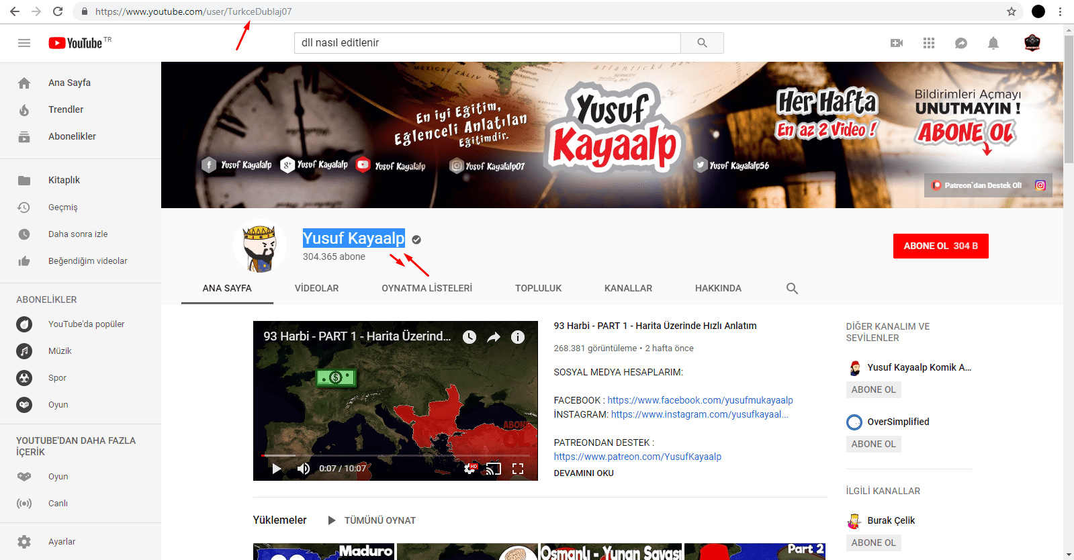This screenshot has width=1074, height=560.
Task: Click the Yusuf Kayaalp channel avatar
Action: (x=260, y=246)
